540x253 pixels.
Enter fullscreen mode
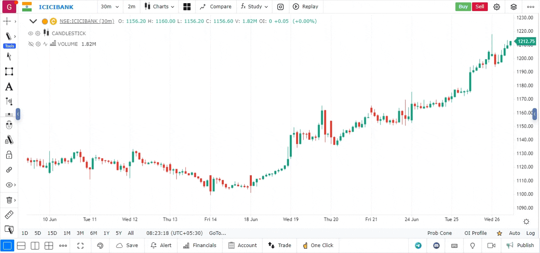[x=80, y=245]
